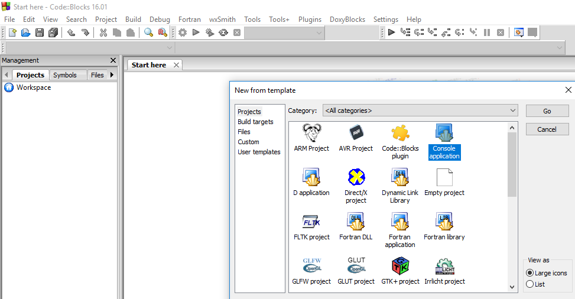This screenshot has width=575, height=299.
Task: Select the Fortran DLL template
Action: 356,227
